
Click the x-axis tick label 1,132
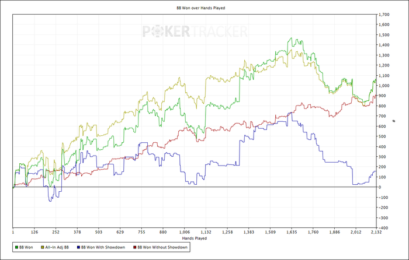(x=206, y=232)
